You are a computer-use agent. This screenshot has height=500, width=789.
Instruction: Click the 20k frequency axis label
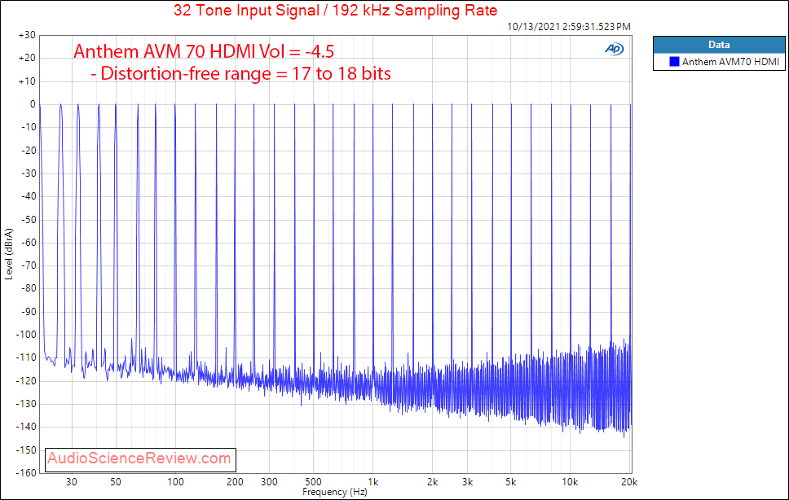point(629,482)
